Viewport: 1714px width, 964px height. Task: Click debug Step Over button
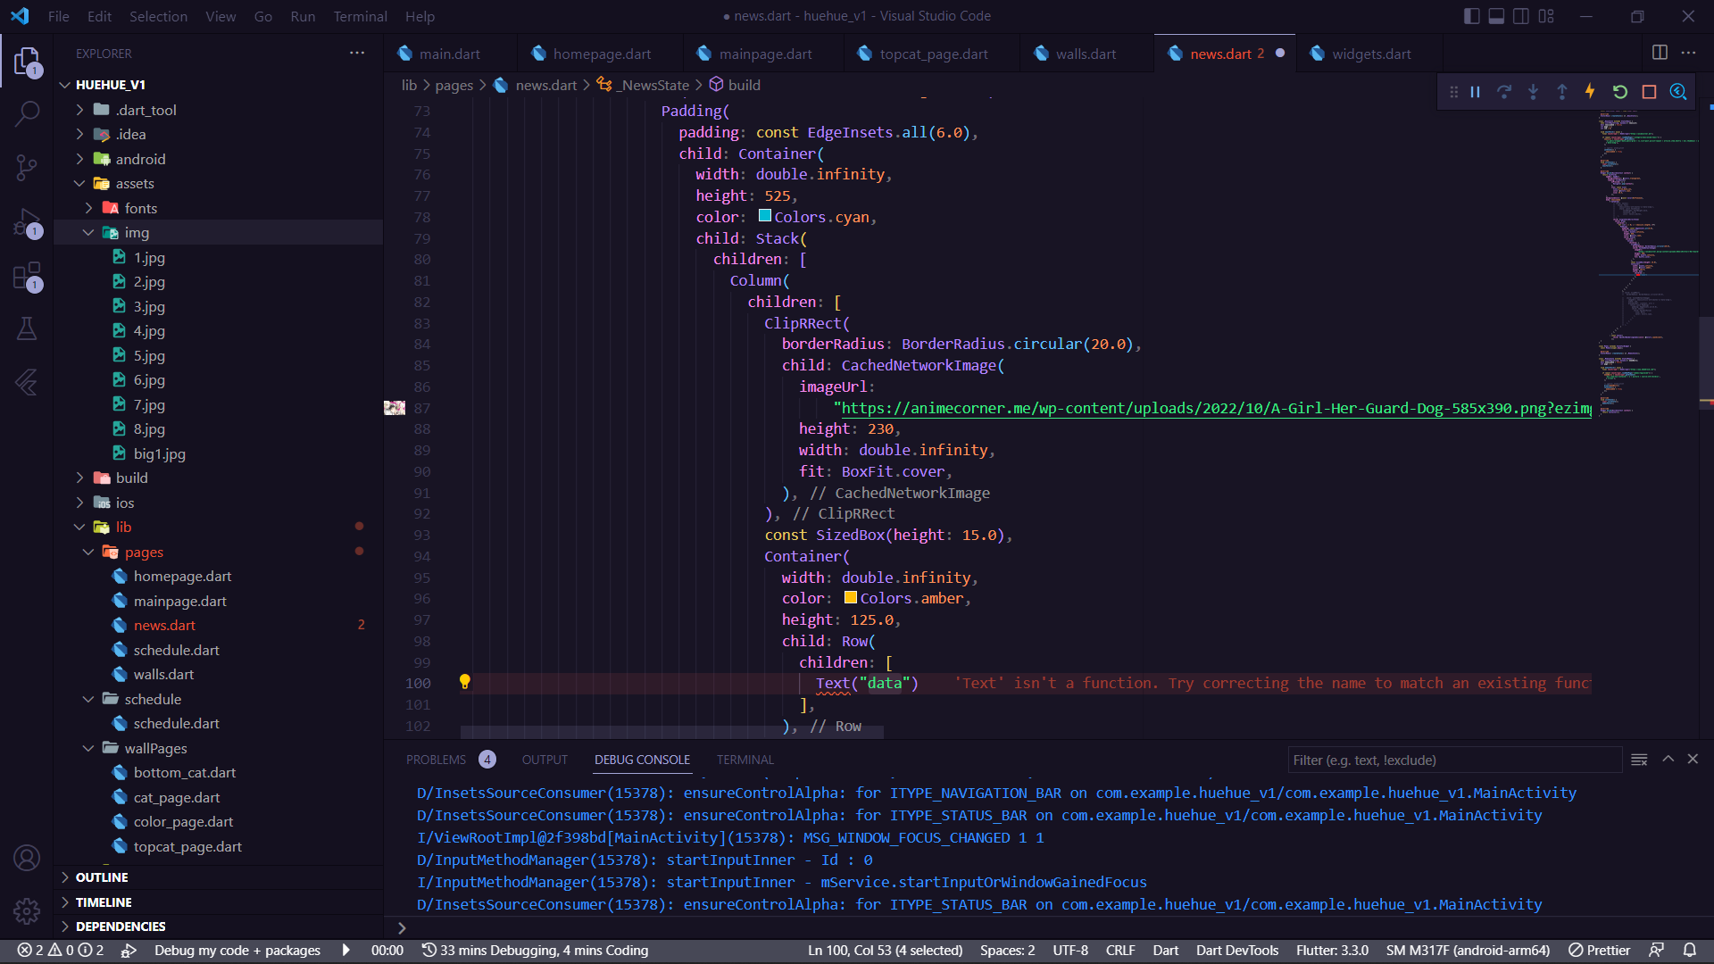click(1504, 92)
